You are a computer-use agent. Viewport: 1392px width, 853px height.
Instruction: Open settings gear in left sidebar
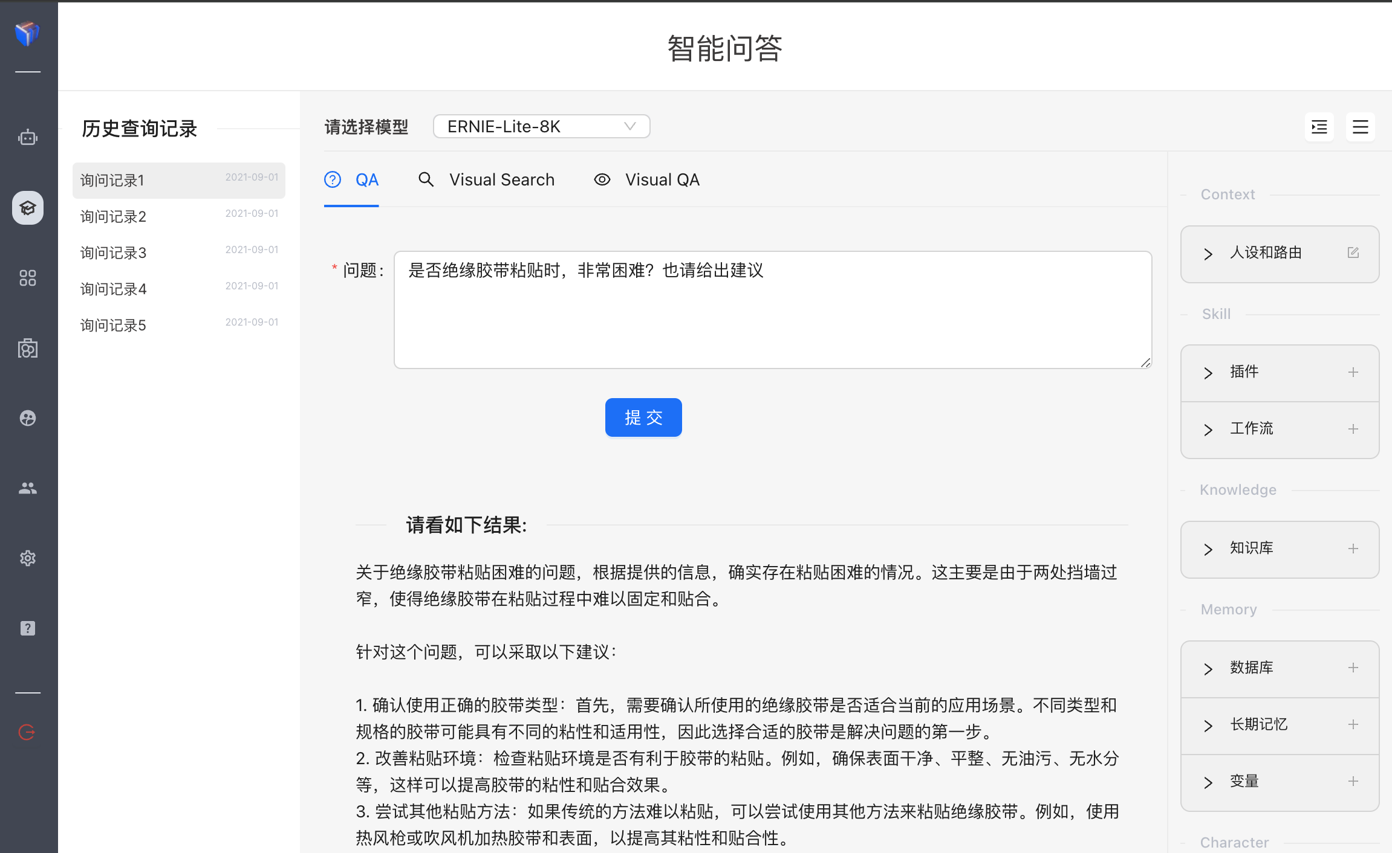pyautogui.click(x=28, y=558)
